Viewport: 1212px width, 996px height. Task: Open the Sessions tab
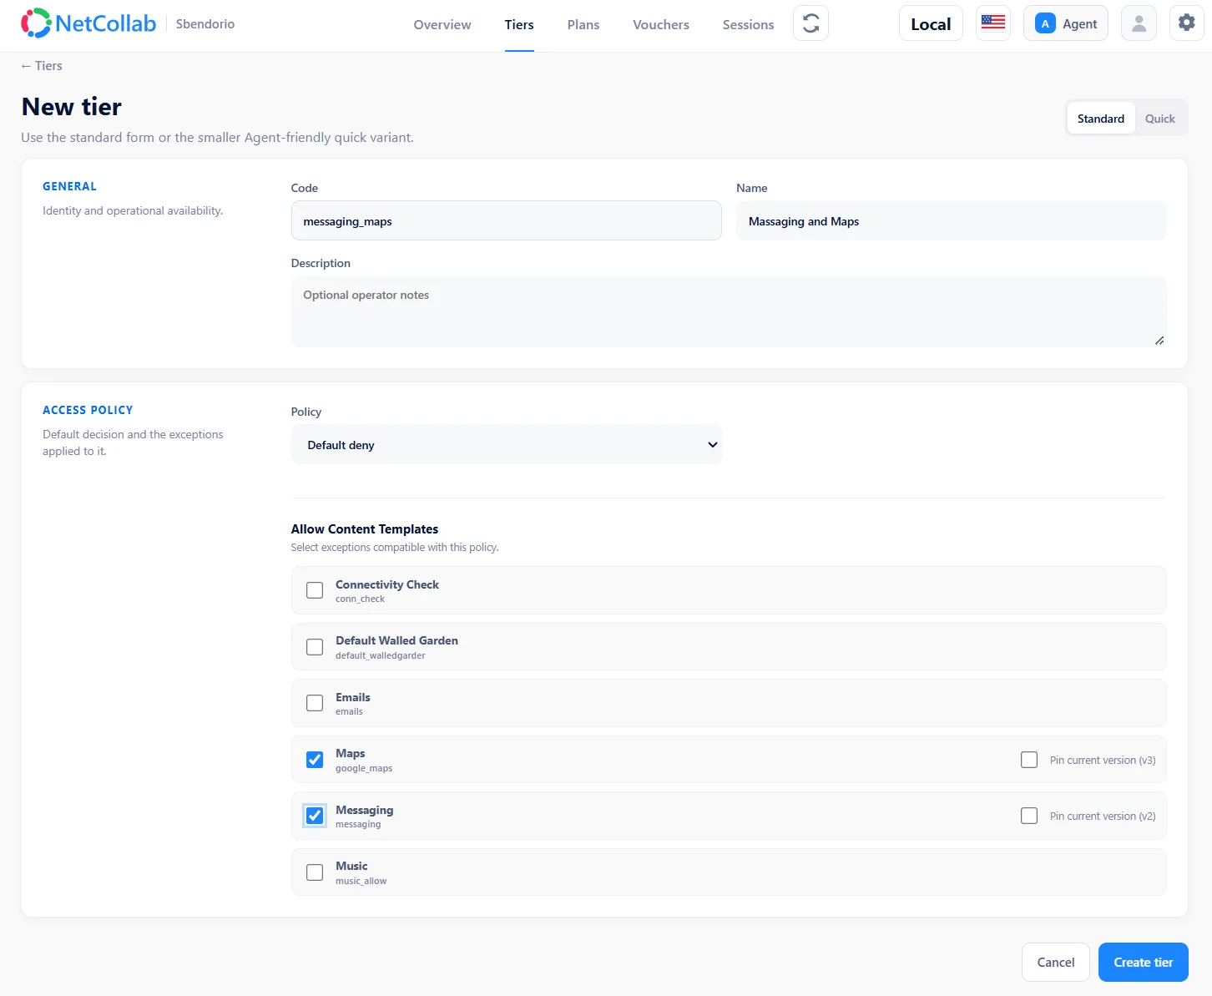click(749, 25)
